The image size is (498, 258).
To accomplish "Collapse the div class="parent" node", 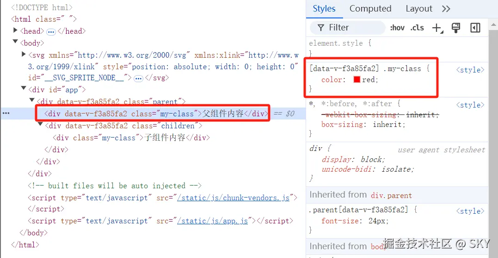I will tap(32, 100).
